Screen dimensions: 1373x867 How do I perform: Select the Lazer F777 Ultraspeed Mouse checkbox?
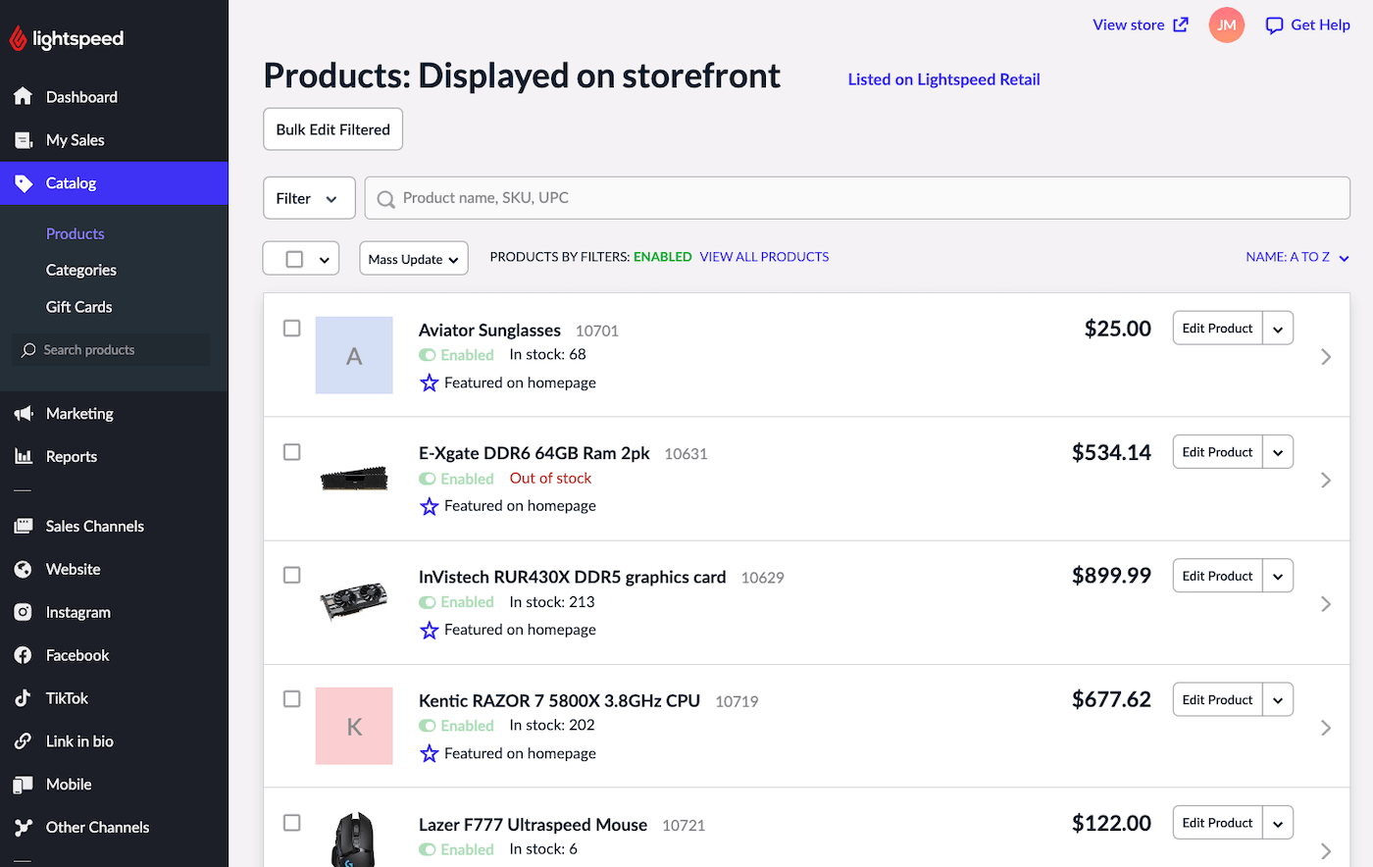coord(292,823)
